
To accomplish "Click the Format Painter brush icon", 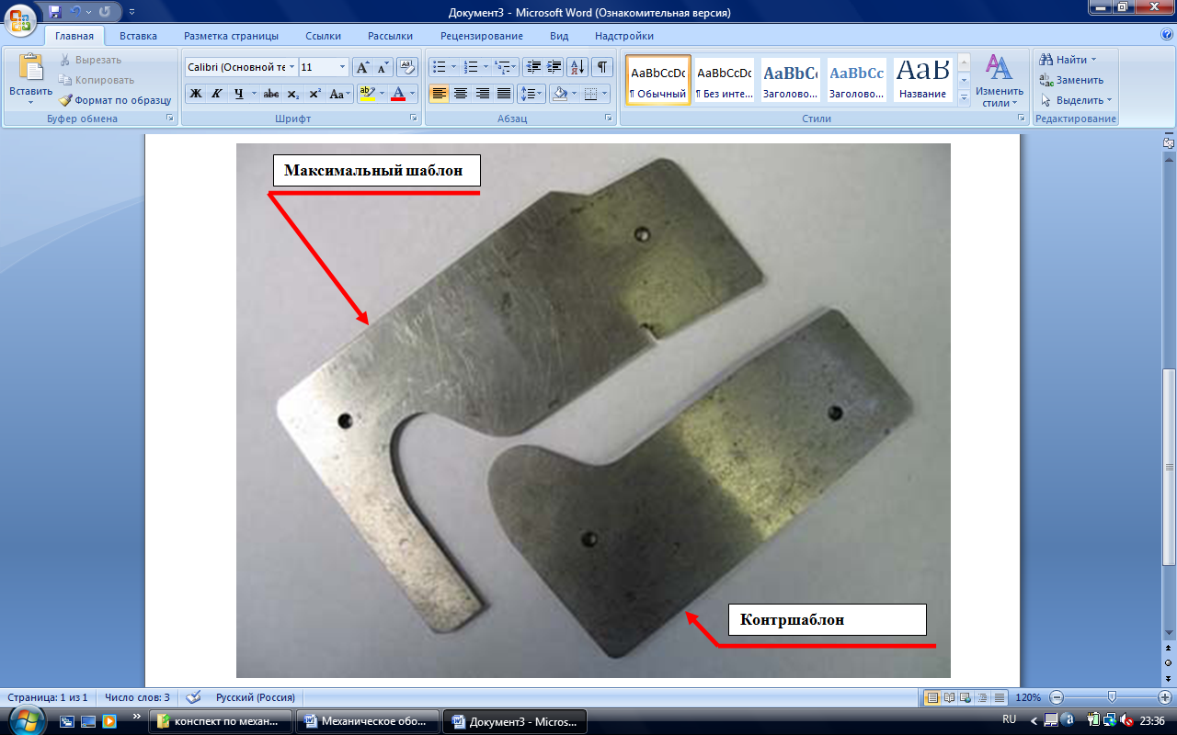I will [x=66, y=100].
